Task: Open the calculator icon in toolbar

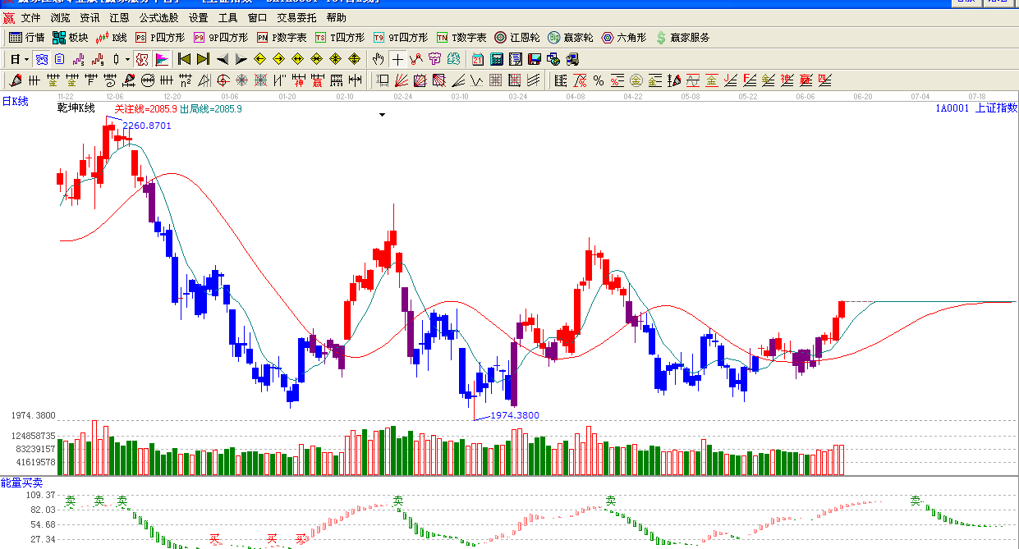Action: (x=497, y=59)
